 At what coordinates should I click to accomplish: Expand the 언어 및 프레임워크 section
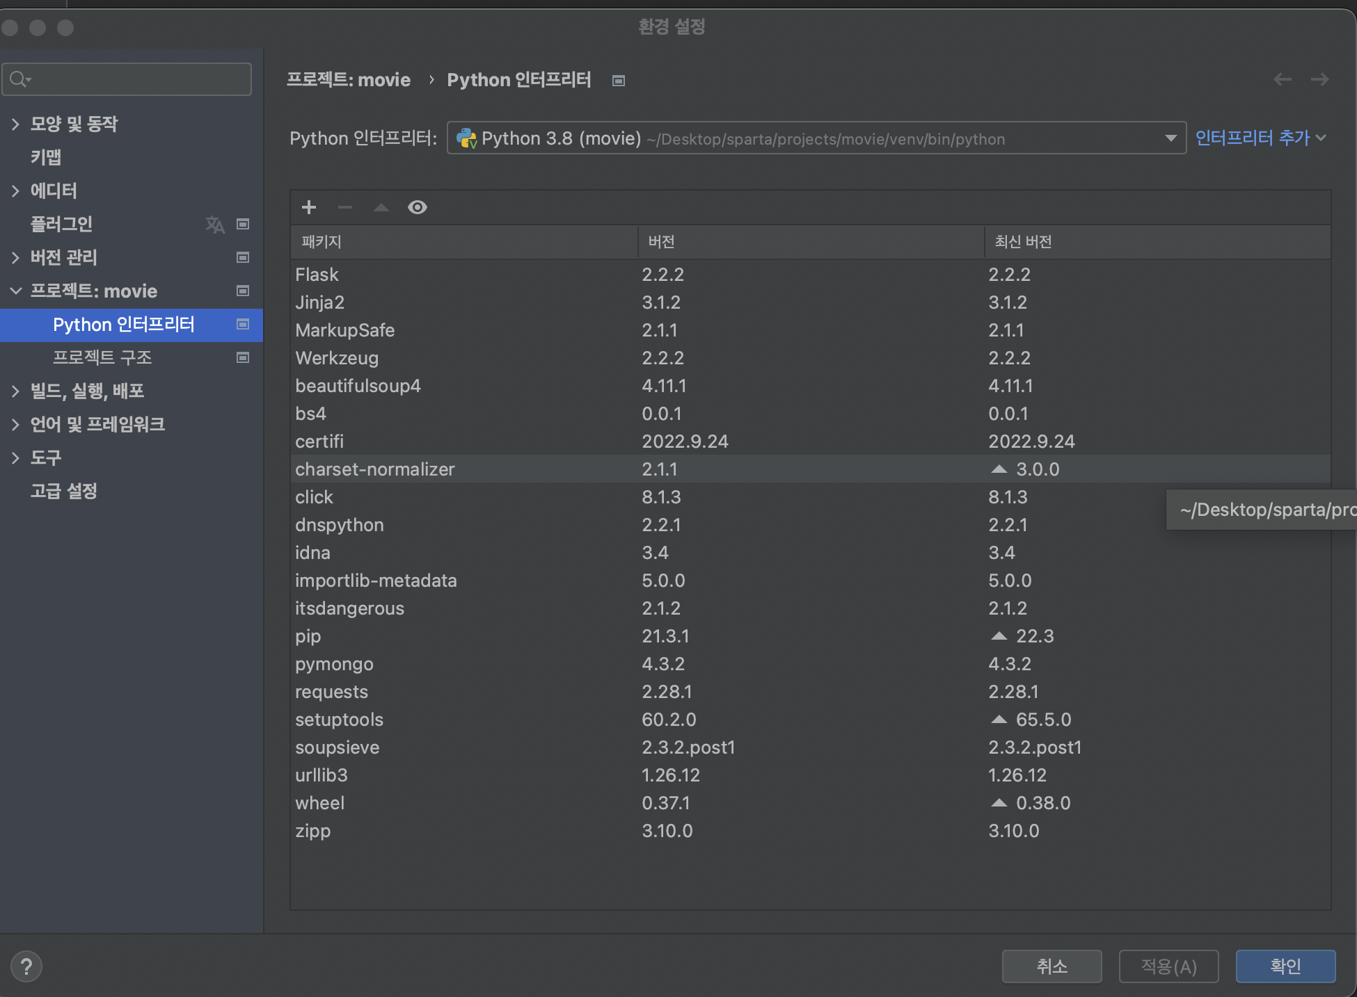15,424
